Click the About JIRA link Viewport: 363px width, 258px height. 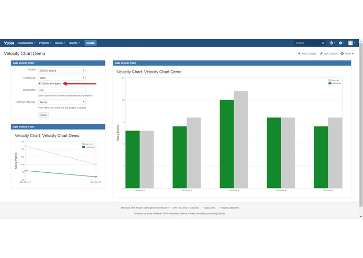[209, 208]
